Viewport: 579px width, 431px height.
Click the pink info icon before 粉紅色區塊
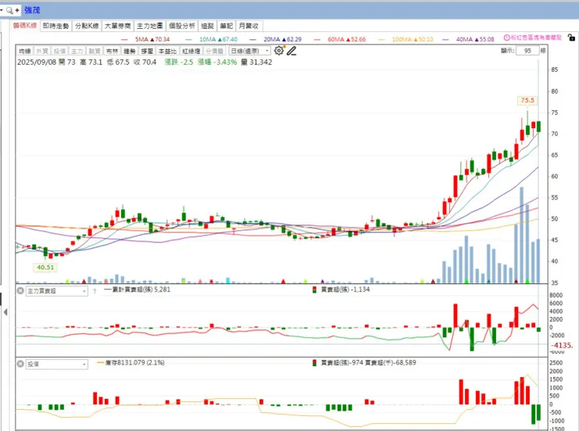[x=507, y=38]
